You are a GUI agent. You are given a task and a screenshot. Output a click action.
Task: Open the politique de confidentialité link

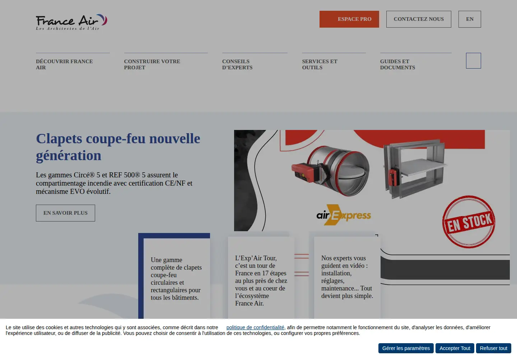tap(255, 327)
